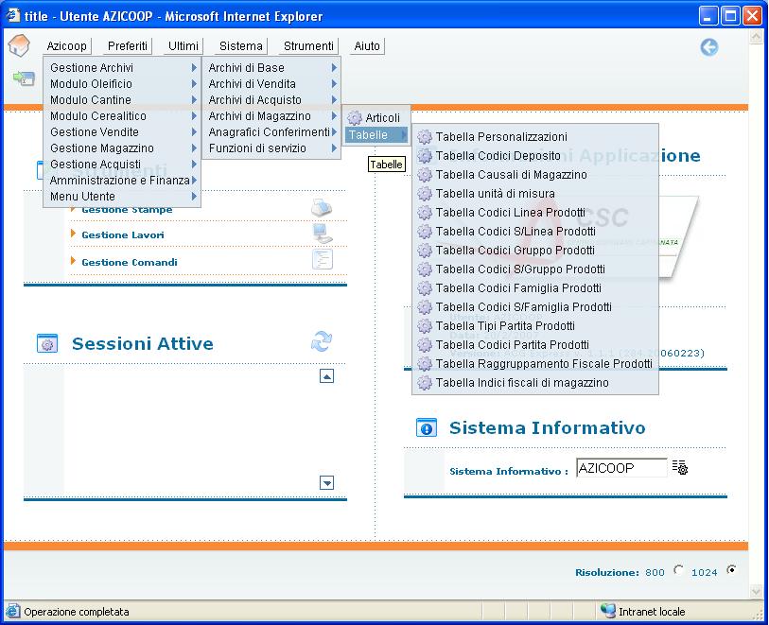Image resolution: width=769 pixels, height=625 pixels.
Task: Click gear icon of Tabella Indici fiscali di magazzino
Action: pyautogui.click(x=424, y=383)
